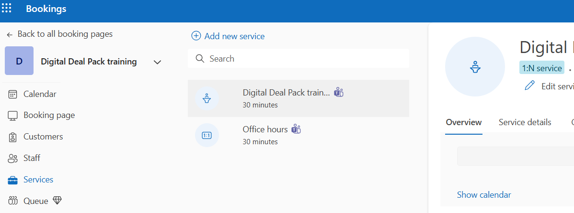The width and height of the screenshot is (574, 213).
Task: Select the Overview tab
Action: tap(464, 122)
